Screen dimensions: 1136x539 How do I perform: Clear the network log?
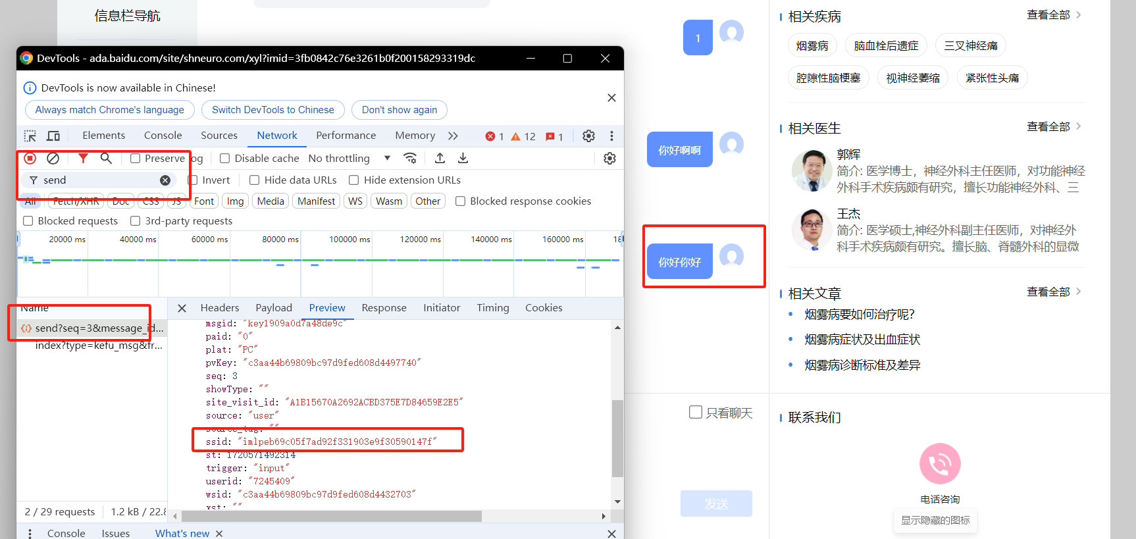point(53,158)
